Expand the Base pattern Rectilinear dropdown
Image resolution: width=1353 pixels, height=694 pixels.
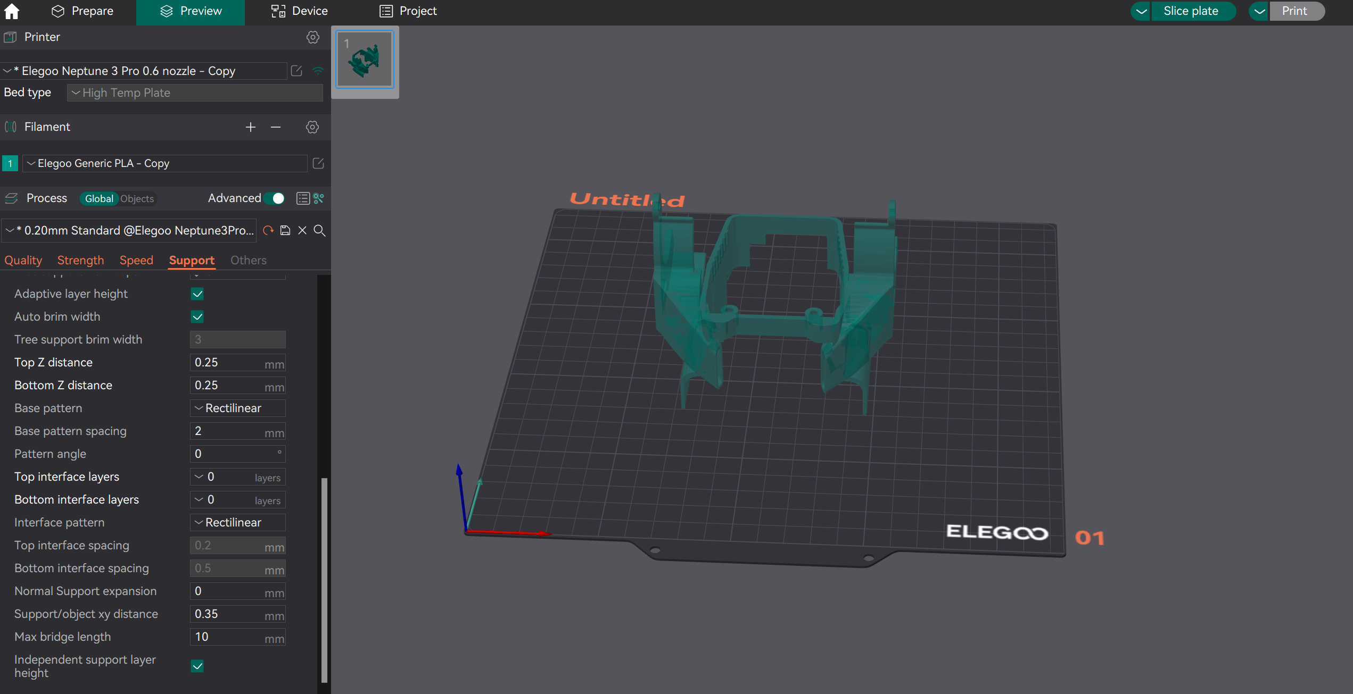[x=237, y=408]
